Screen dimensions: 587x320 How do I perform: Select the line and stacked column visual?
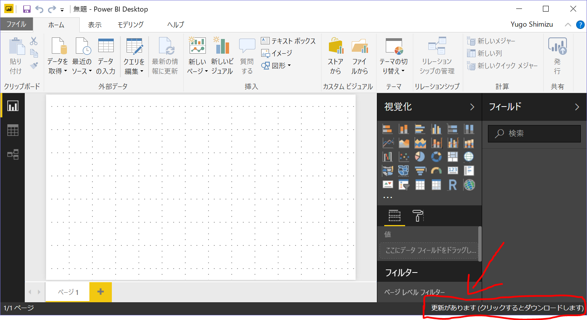click(x=436, y=143)
